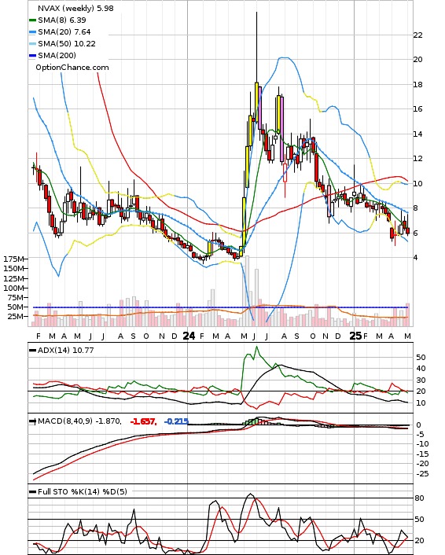Click the ADX 50 scale label

[x=421, y=358]
